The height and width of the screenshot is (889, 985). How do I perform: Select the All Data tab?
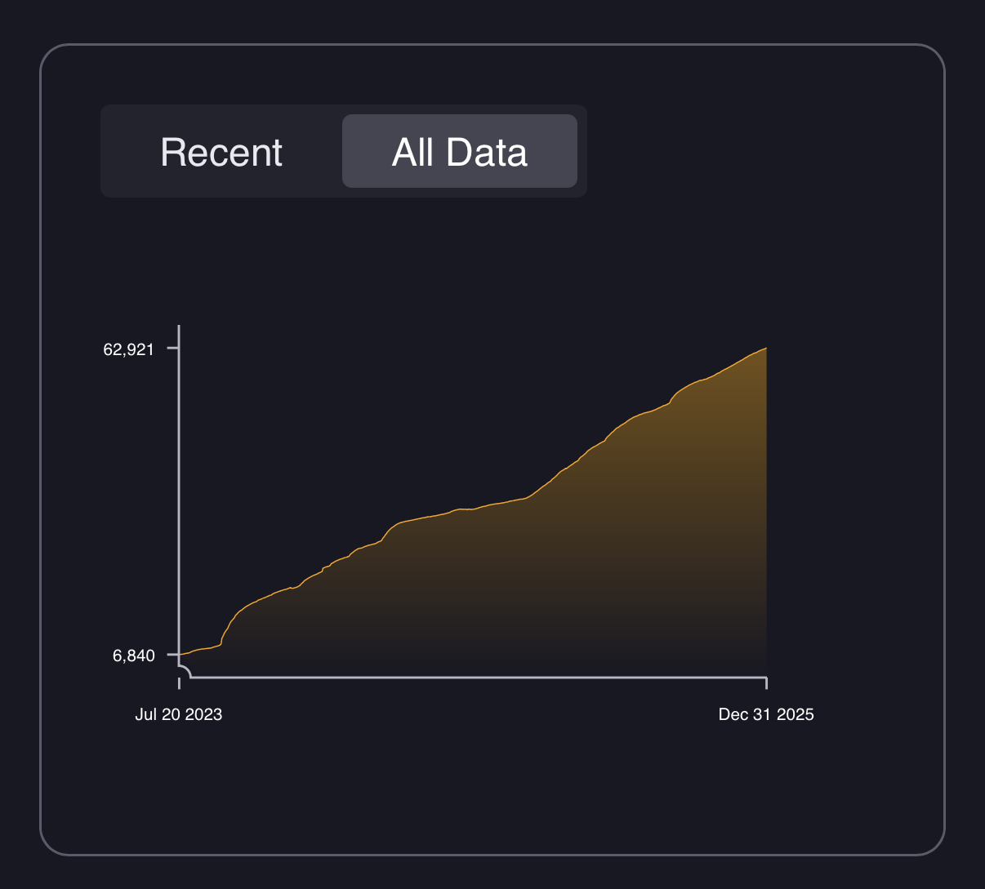coord(459,152)
